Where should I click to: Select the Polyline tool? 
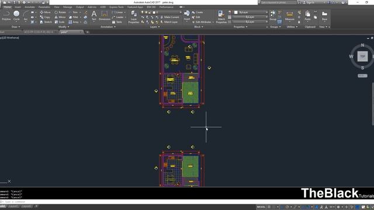6,16
